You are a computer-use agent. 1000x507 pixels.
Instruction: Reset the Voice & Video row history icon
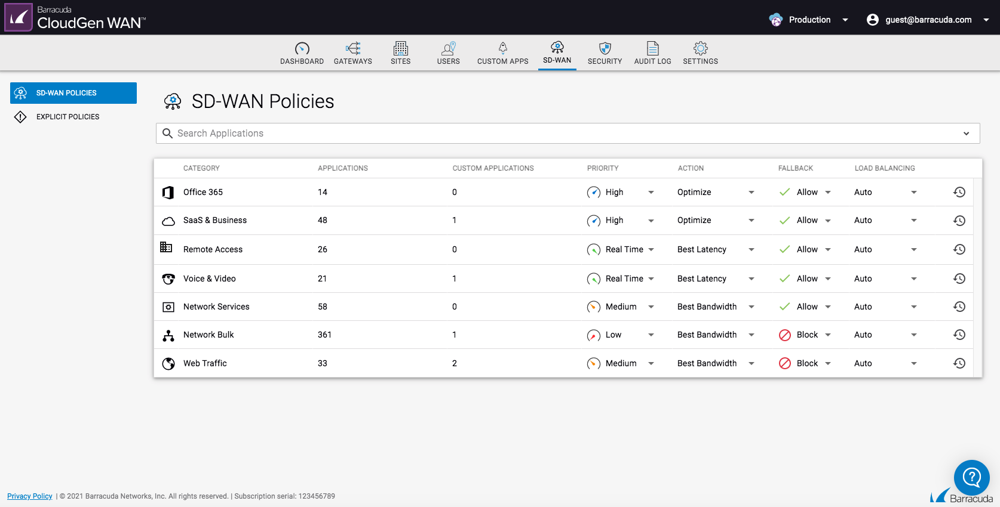959,279
